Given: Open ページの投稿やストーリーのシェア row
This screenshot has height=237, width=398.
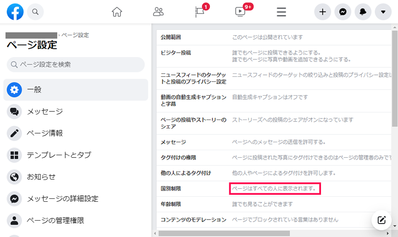Looking at the screenshot, I should pos(274,123).
